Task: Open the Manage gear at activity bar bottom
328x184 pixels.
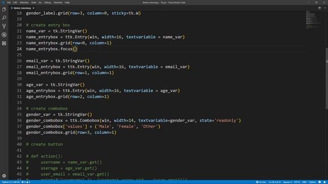Action: [x=4, y=176]
